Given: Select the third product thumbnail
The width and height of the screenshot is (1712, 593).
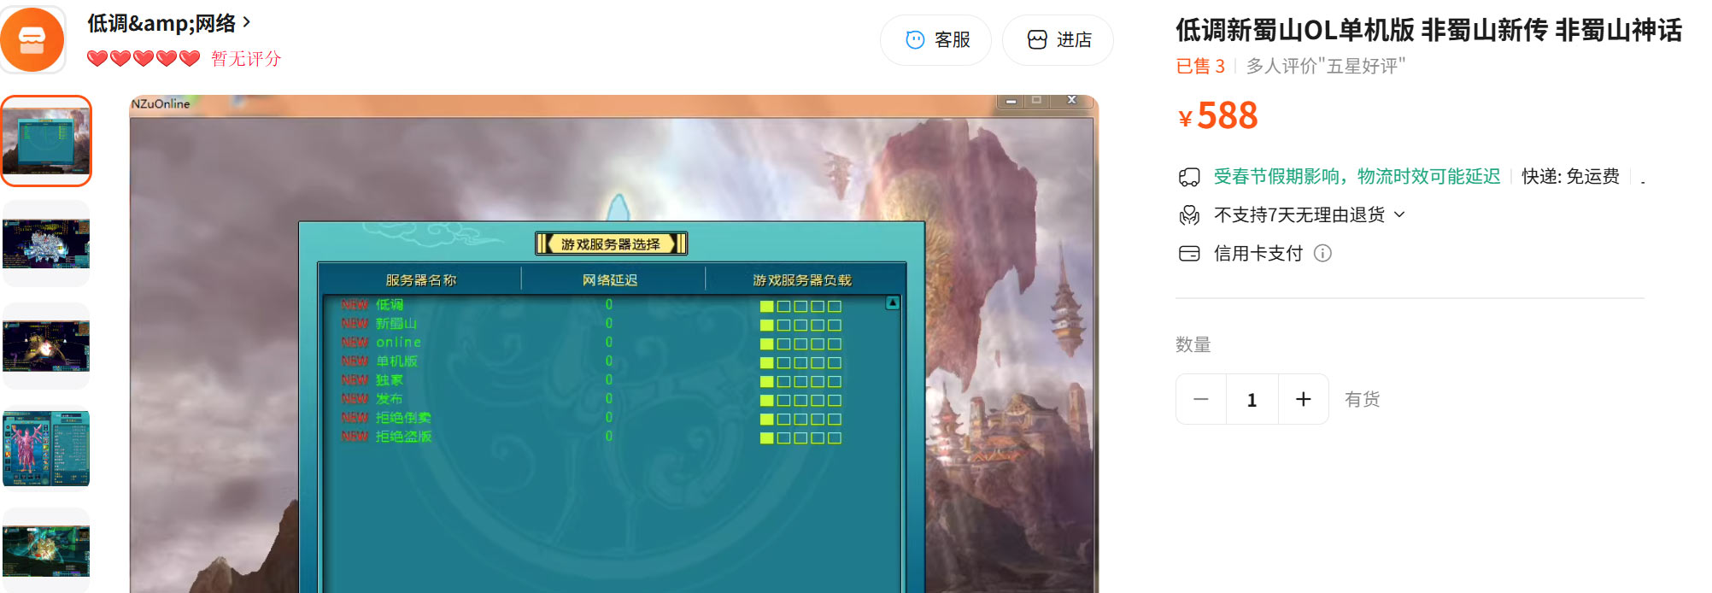Looking at the screenshot, I should click(46, 346).
